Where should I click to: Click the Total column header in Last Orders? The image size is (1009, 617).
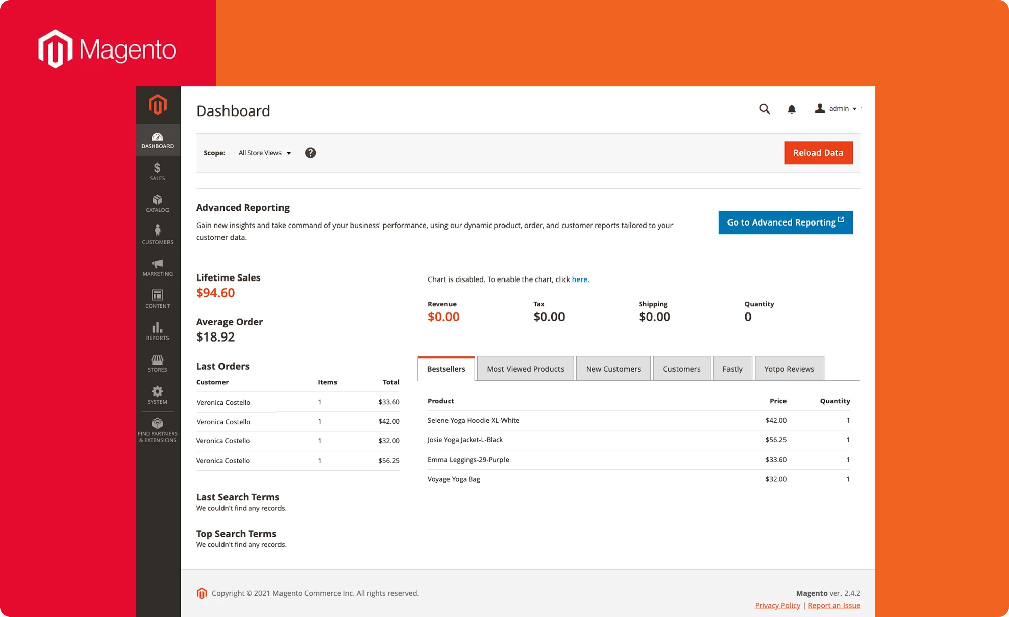pyautogui.click(x=391, y=382)
